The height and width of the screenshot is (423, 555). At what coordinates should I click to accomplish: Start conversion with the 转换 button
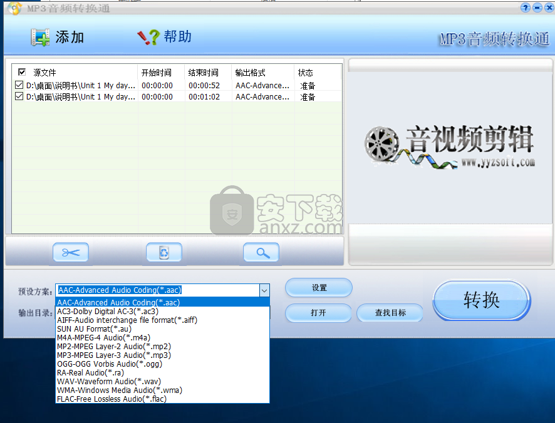pos(481,300)
